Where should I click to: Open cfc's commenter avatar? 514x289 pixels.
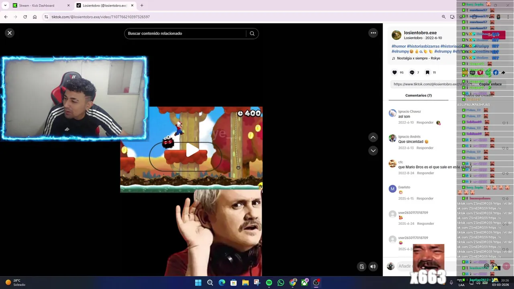392,164
